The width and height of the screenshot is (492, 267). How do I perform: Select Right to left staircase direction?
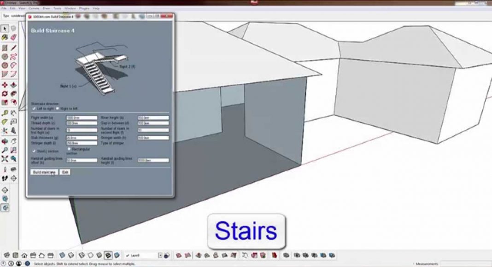pos(58,109)
